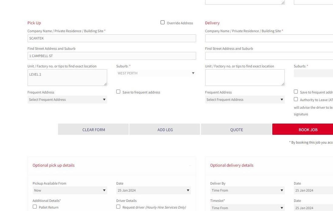Viewport: 333px width, 211px height.
Task: Click the red BOOK JOB button
Action: (308, 129)
